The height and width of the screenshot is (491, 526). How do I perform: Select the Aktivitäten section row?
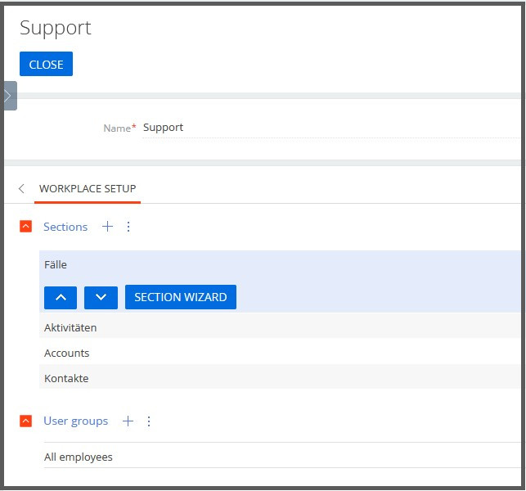(280, 327)
